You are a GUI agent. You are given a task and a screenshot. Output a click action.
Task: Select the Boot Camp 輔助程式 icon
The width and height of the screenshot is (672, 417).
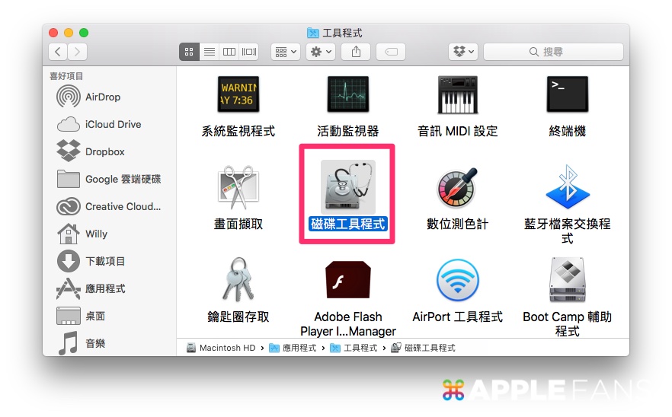(568, 280)
